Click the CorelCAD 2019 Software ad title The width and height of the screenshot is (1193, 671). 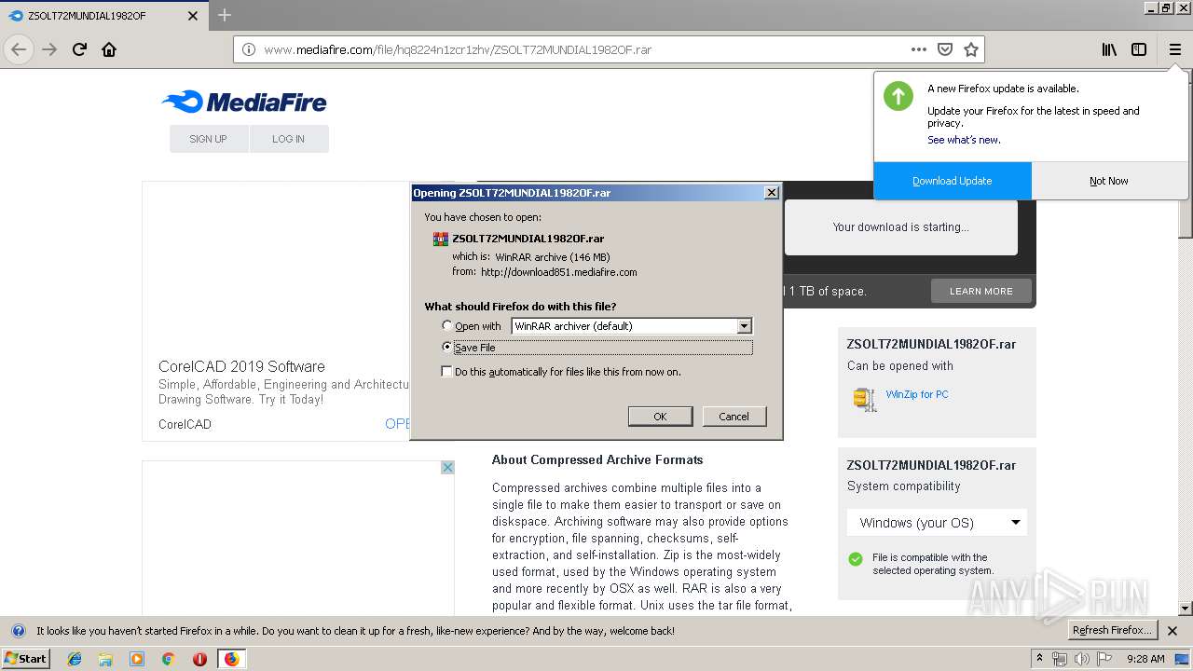point(241,366)
